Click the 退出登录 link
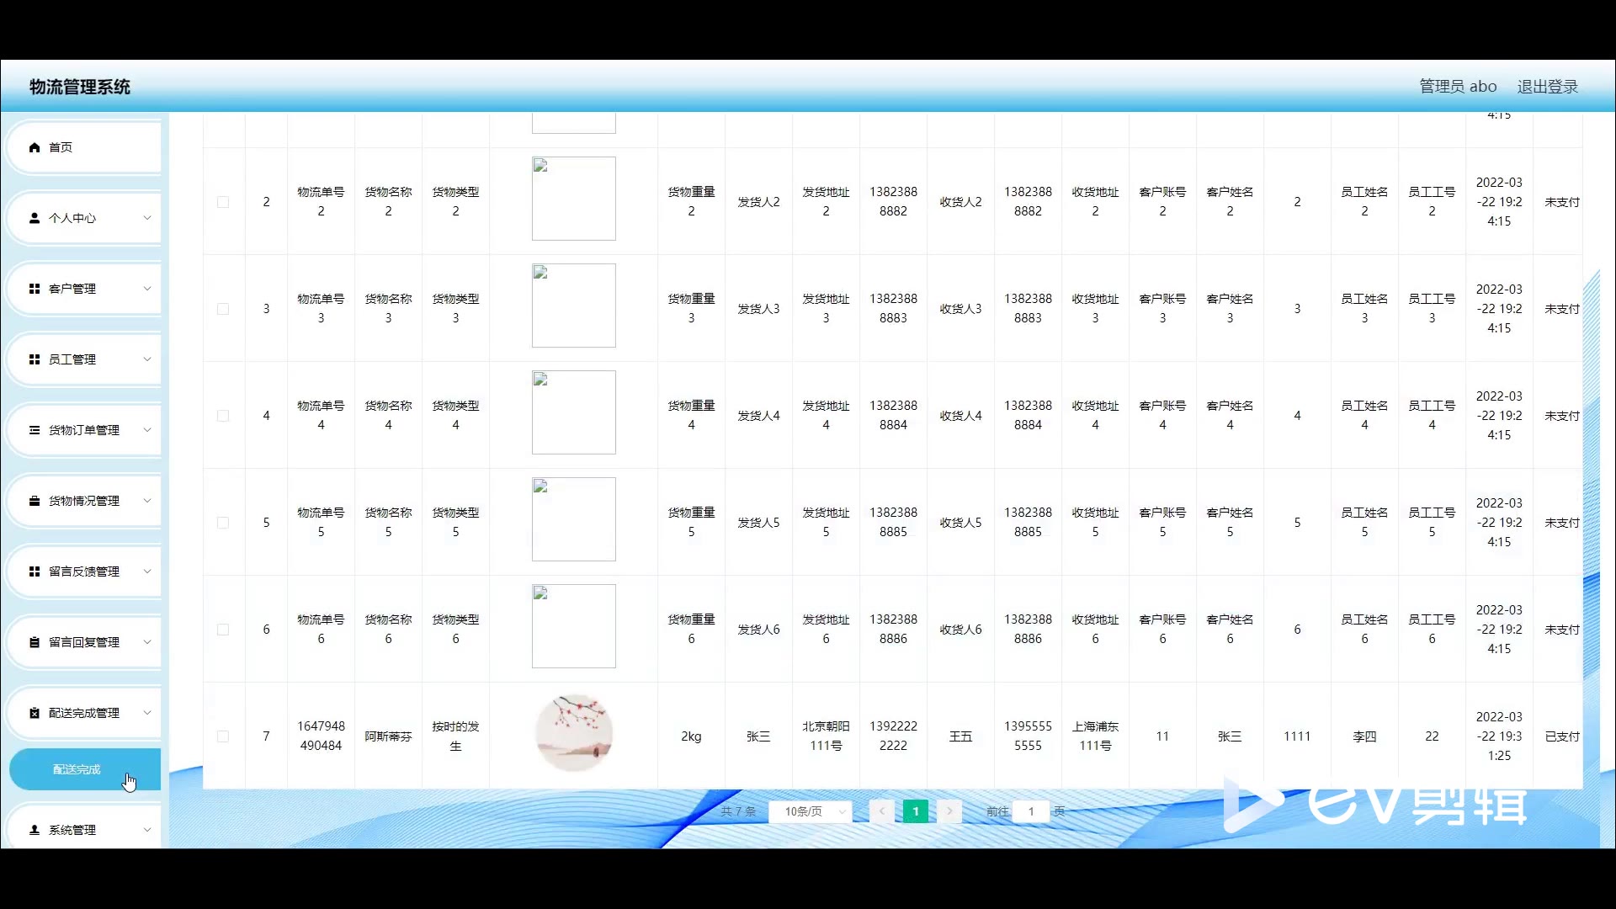The width and height of the screenshot is (1616, 909). pyautogui.click(x=1547, y=87)
